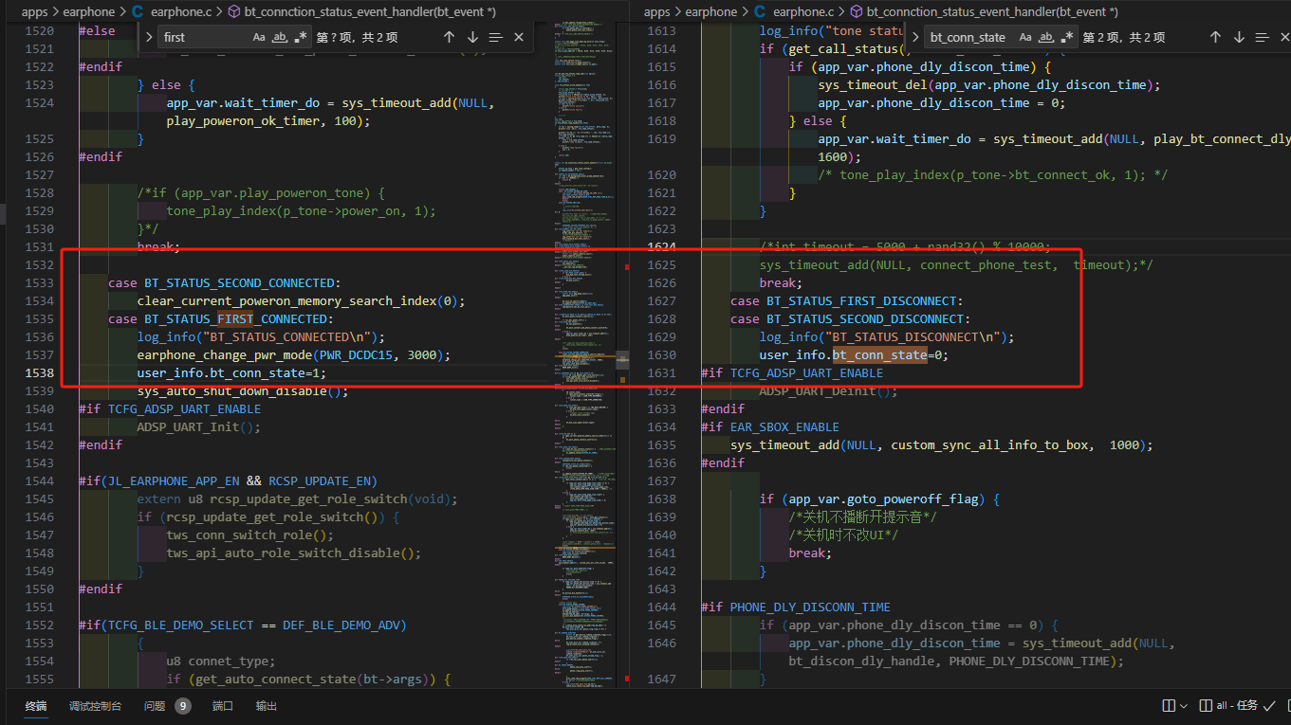1291x725 pixels.
Task: Go to next match for "bt_conn_state"
Action: click(x=1239, y=37)
